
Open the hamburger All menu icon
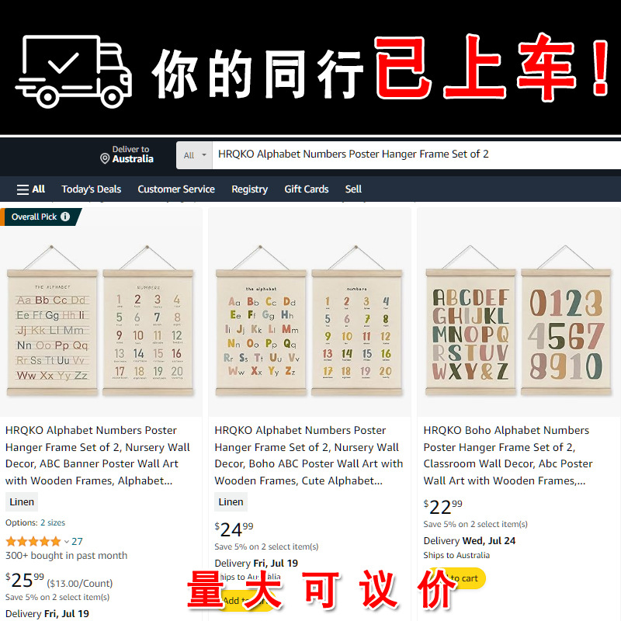[x=23, y=189]
